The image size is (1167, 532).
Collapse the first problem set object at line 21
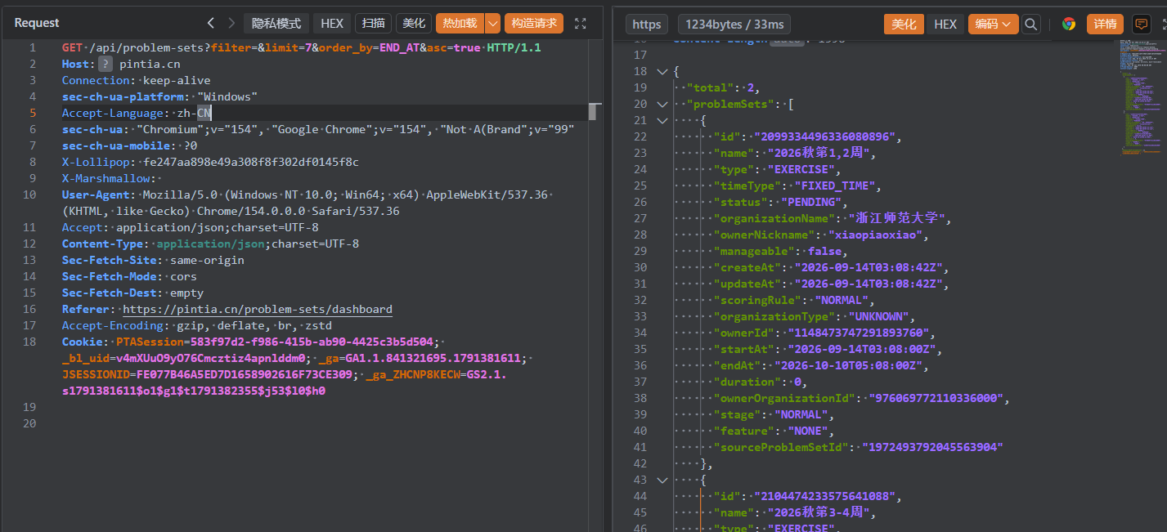[662, 120]
